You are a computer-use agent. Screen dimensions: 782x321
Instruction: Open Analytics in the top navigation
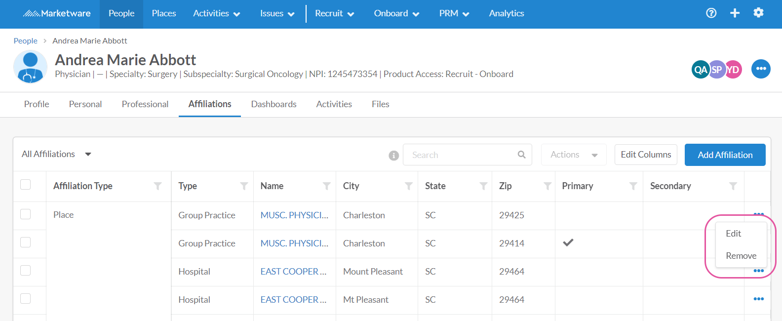(x=507, y=13)
